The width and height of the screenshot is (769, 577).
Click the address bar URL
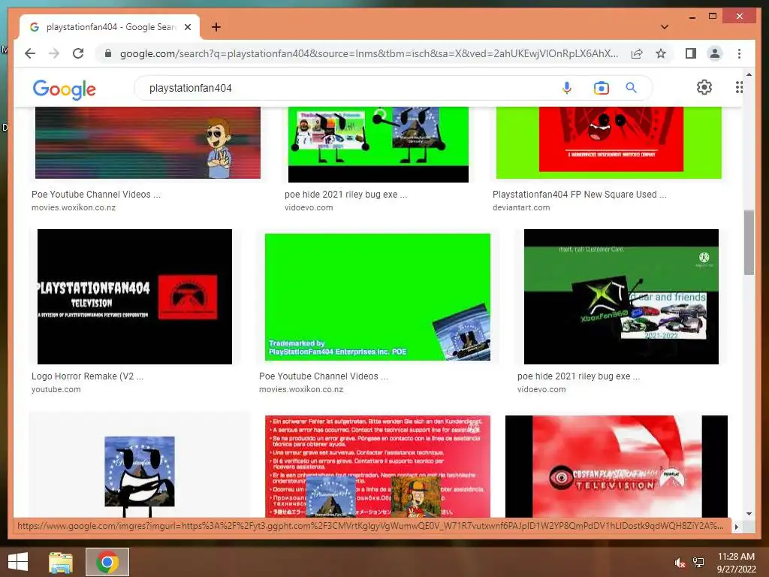[369, 53]
